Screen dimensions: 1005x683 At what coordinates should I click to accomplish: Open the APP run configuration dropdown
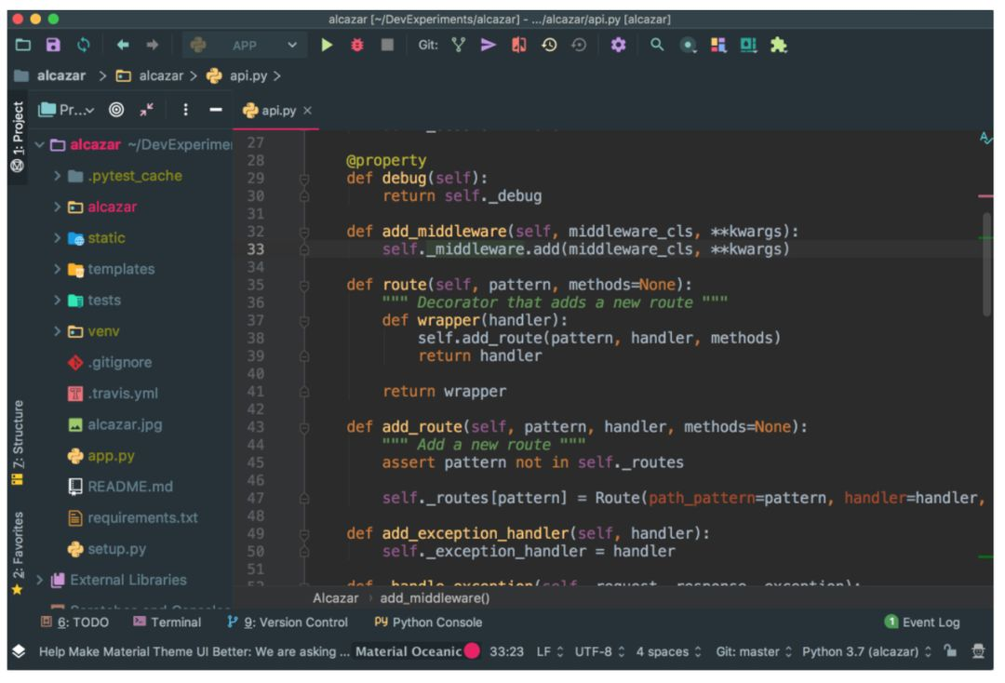point(244,43)
